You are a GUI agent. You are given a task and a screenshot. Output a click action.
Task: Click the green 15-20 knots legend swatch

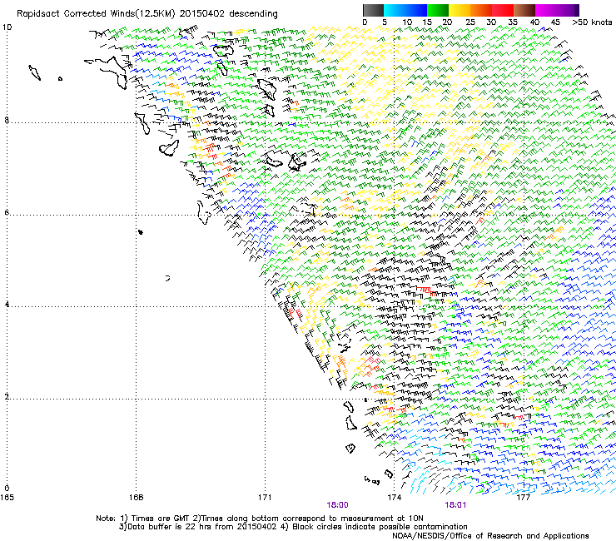(x=438, y=10)
